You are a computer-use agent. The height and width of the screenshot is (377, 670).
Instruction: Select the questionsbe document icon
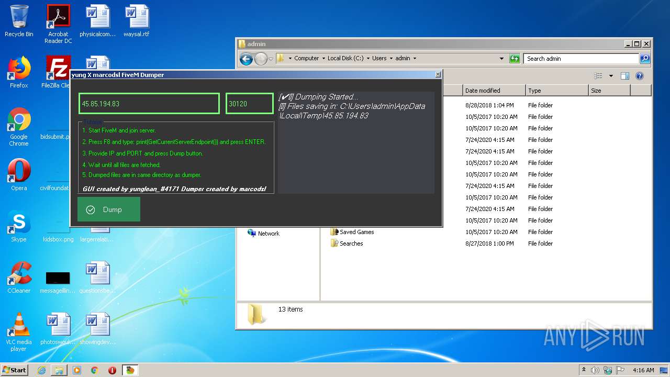[x=97, y=278]
